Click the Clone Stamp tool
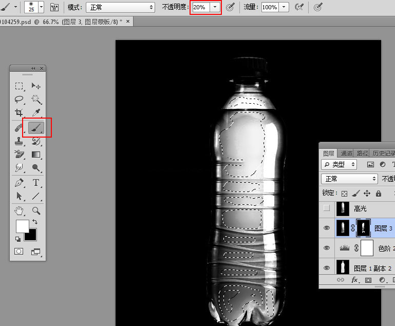The height and width of the screenshot is (326, 395). pyautogui.click(x=19, y=141)
